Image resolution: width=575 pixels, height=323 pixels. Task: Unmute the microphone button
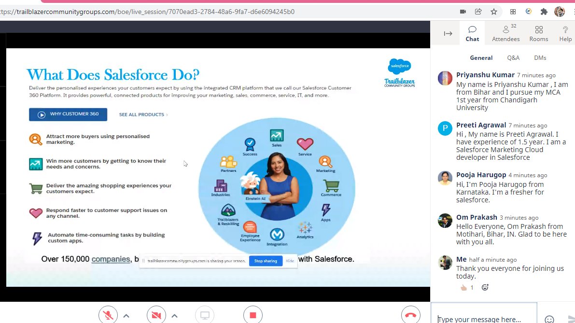108,315
